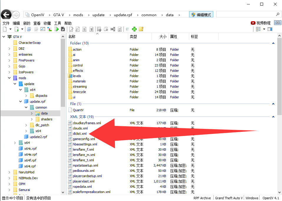Select gameconfig.xml in the file list

[x=84, y=139]
